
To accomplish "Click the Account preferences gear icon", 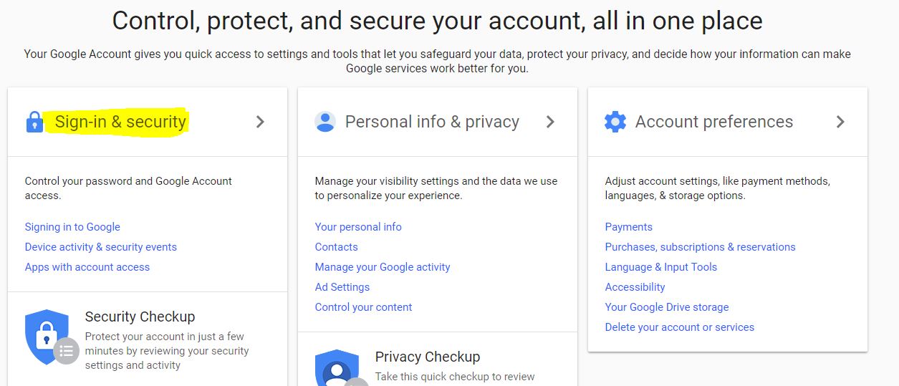I will point(615,122).
